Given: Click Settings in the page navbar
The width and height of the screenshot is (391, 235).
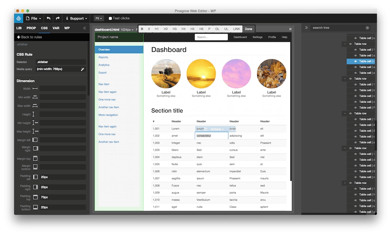Looking at the screenshot, I should [x=257, y=37].
